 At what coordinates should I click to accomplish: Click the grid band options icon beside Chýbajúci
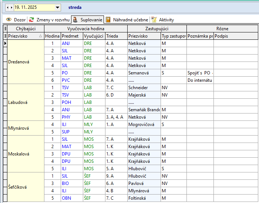click(5, 29)
